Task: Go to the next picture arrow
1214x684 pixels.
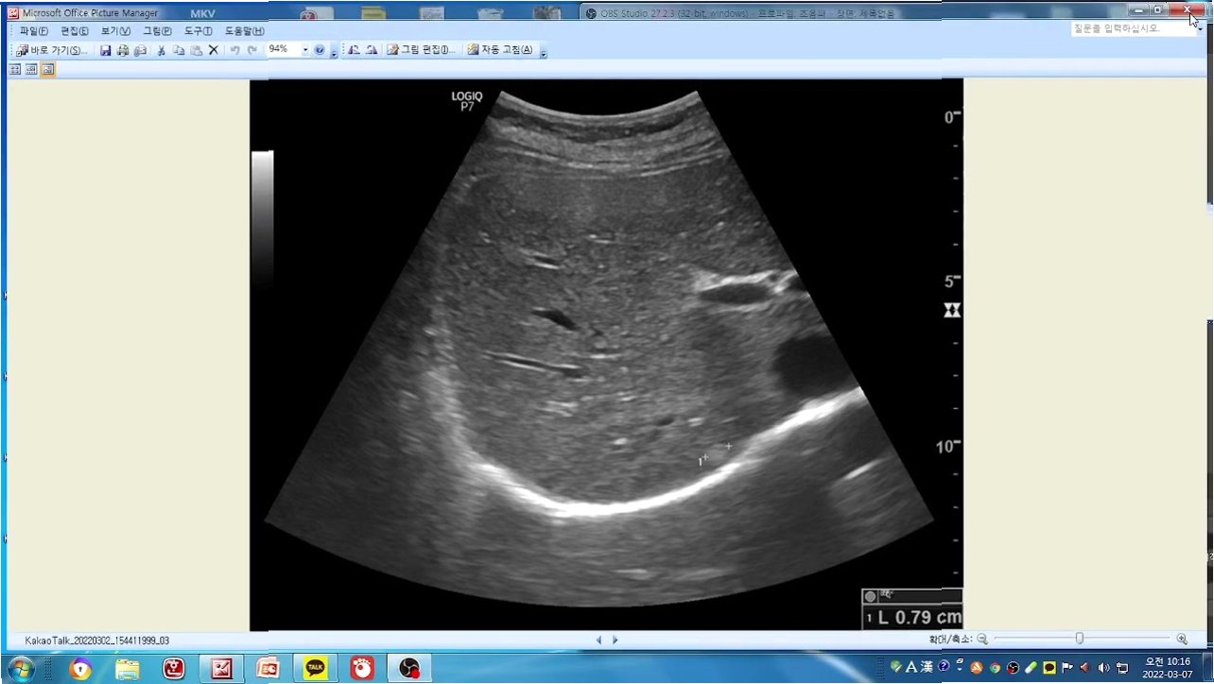Action: (x=615, y=640)
